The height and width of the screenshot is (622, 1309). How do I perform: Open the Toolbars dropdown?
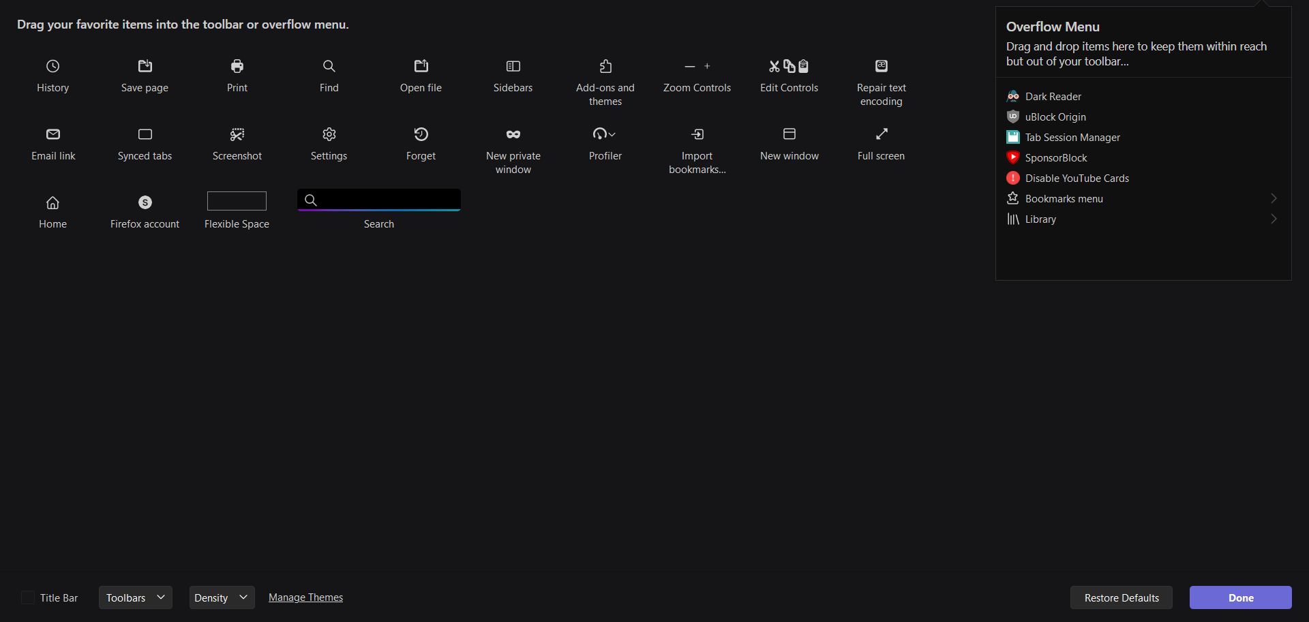[136, 597]
